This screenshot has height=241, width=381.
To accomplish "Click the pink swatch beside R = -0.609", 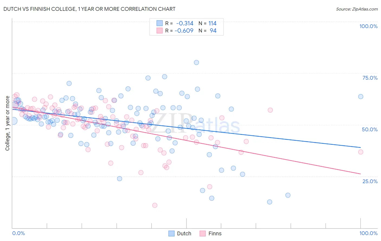I will click(160, 31).
